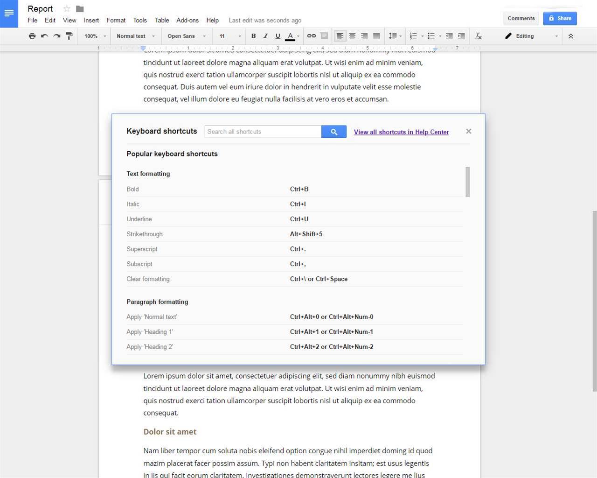The width and height of the screenshot is (597, 478).
Task: Click the left indent ruler marker
Action: click(143, 48)
